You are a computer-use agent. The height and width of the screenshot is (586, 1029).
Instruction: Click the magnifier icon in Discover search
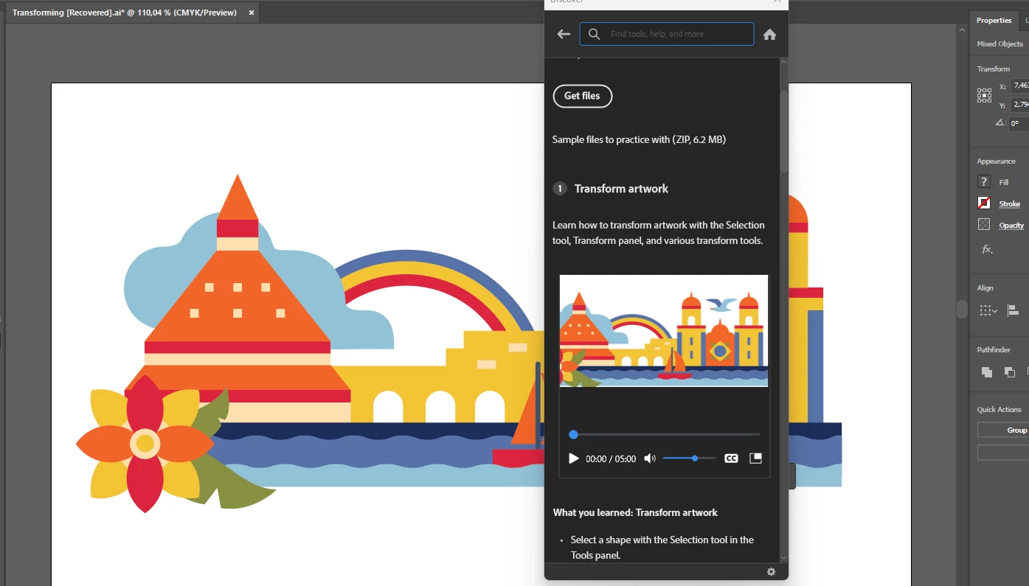pos(594,34)
